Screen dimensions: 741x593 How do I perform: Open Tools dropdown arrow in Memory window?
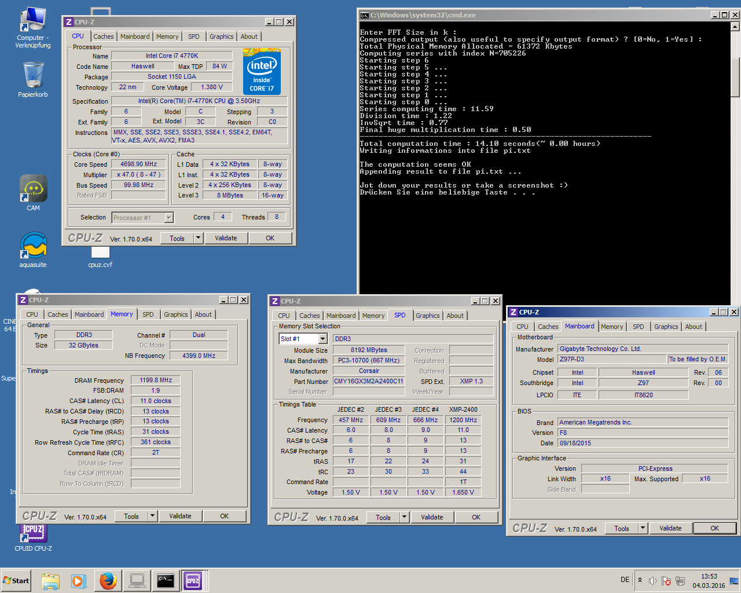(152, 516)
